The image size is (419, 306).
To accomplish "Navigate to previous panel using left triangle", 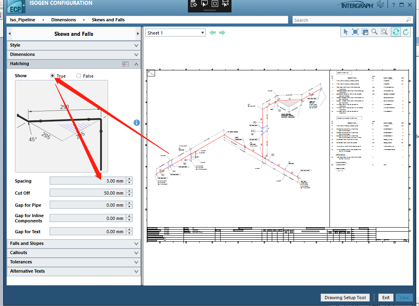I will point(10,34).
